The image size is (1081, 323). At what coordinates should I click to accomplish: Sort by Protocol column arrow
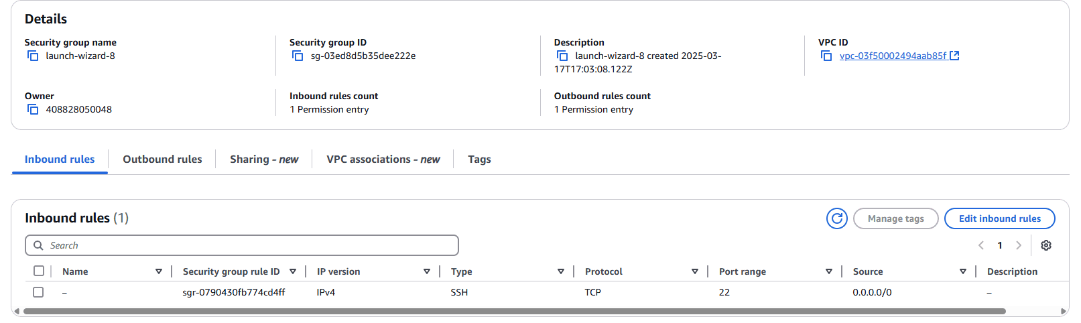(x=695, y=271)
